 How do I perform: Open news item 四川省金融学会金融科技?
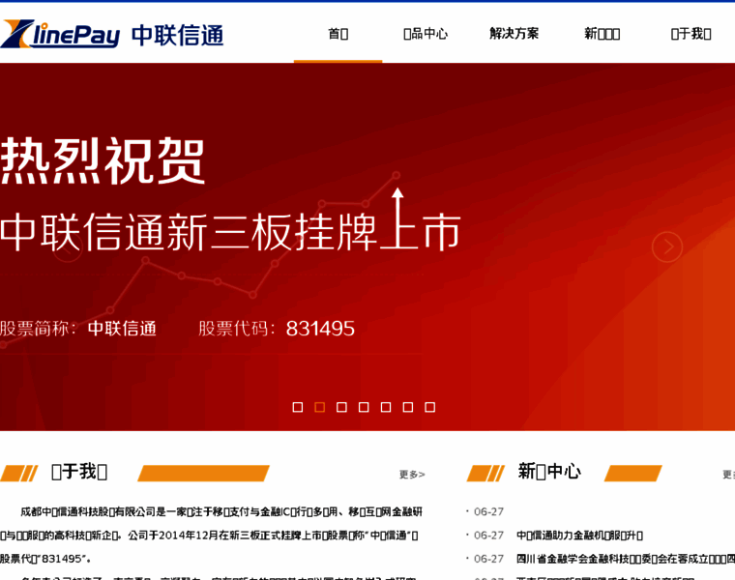[x=626, y=559]
